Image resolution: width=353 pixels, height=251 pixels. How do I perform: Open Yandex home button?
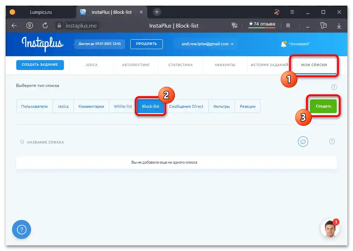(30, 25)
